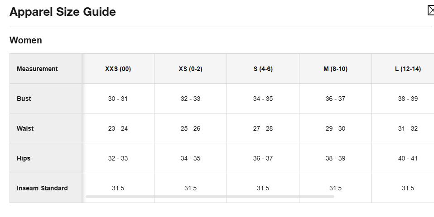This screenshot has height=217, width=434.
Task: Select the Bust row label
Action: point(24,99)
